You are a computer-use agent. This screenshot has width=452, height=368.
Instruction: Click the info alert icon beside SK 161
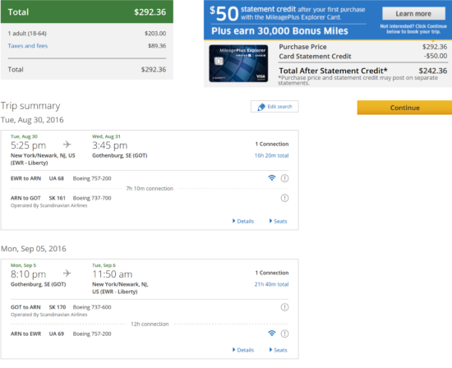tap(284, 198)
